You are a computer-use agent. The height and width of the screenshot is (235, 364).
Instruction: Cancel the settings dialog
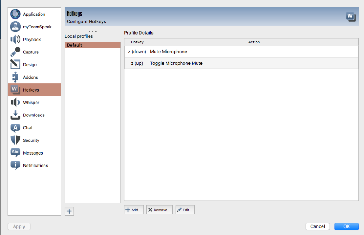click(x=317, y=226)
